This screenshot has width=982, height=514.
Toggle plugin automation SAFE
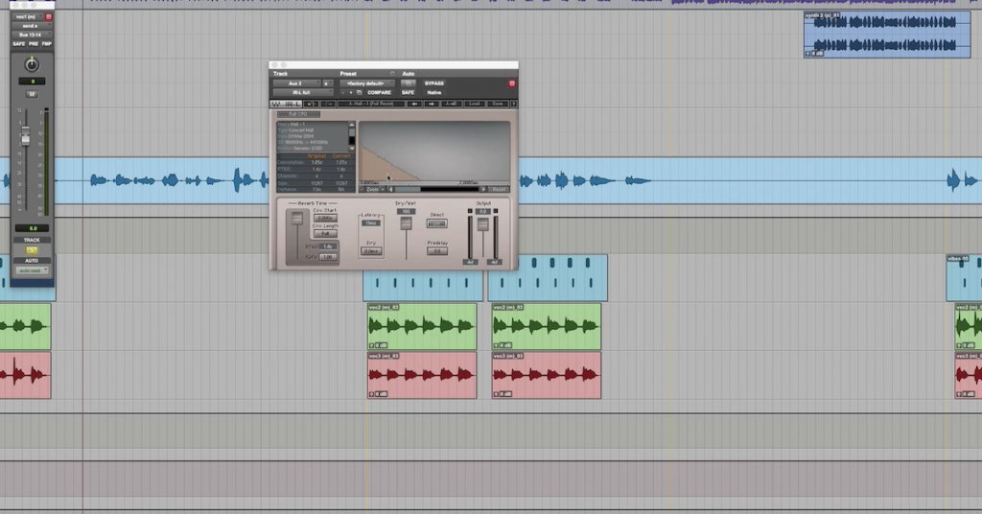408,93
